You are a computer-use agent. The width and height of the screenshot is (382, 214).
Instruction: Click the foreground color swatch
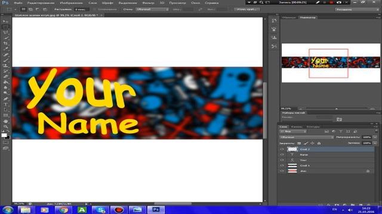point(4,135)
